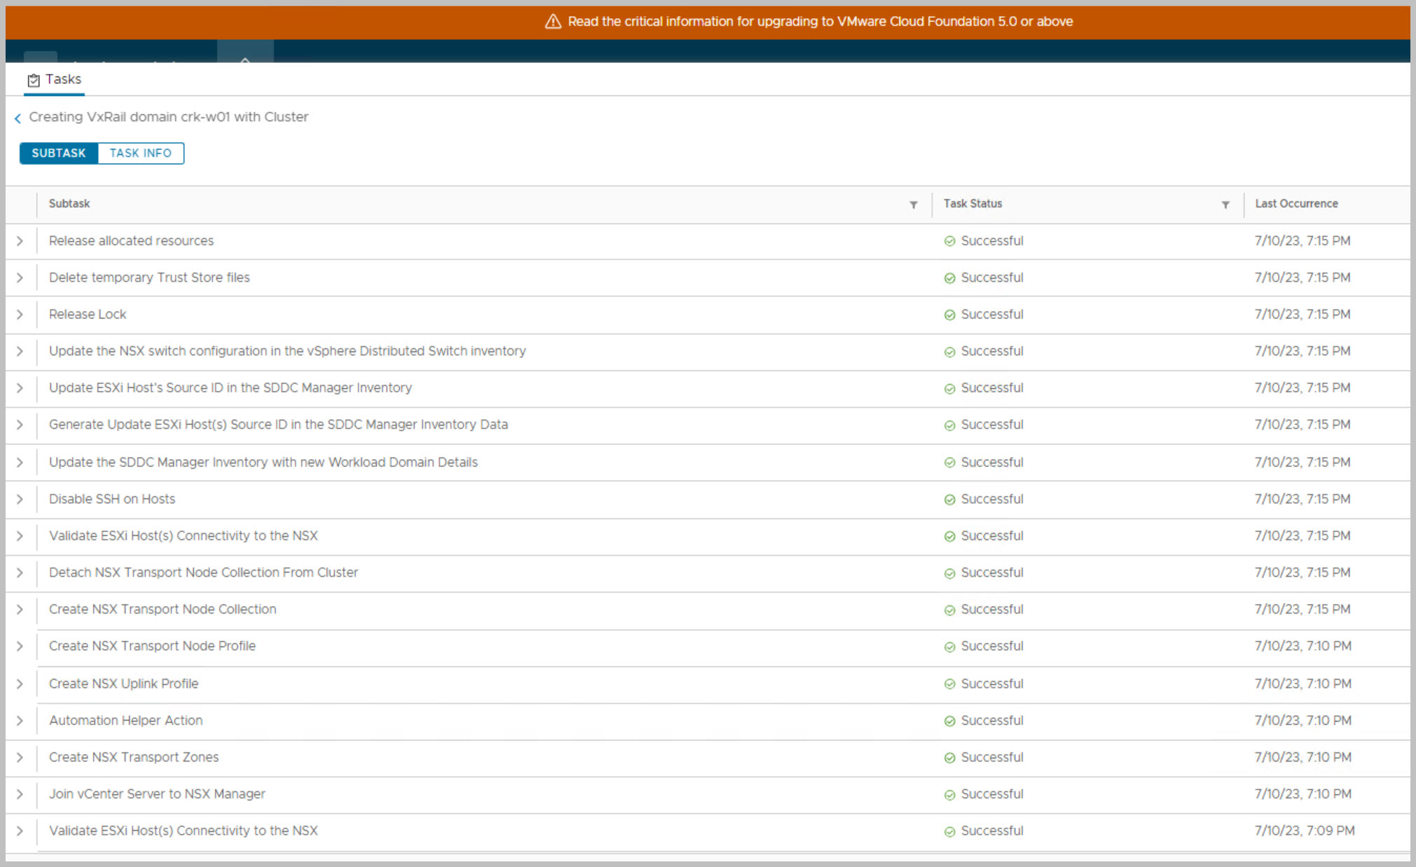This screenshot has width=1416, height=867.
Task: Collapse the tasks panel with the top chevron
Action: (245, 58)
